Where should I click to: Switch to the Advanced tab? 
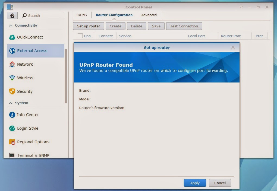coord(149,15)
